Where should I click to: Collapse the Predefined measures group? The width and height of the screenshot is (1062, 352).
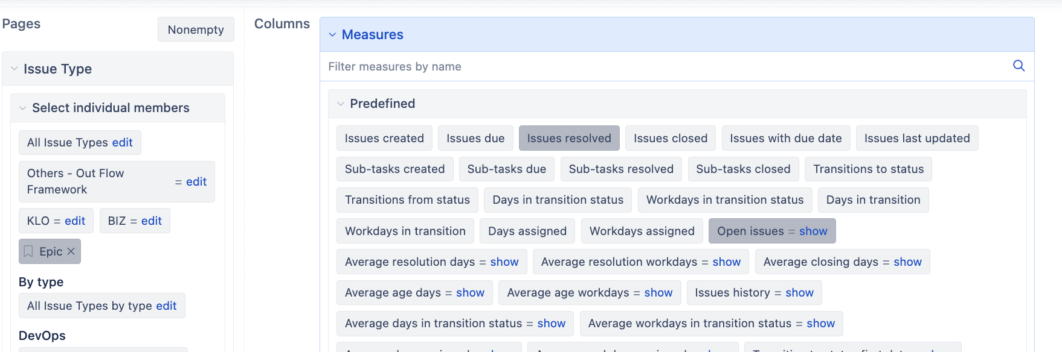point(341,104)
